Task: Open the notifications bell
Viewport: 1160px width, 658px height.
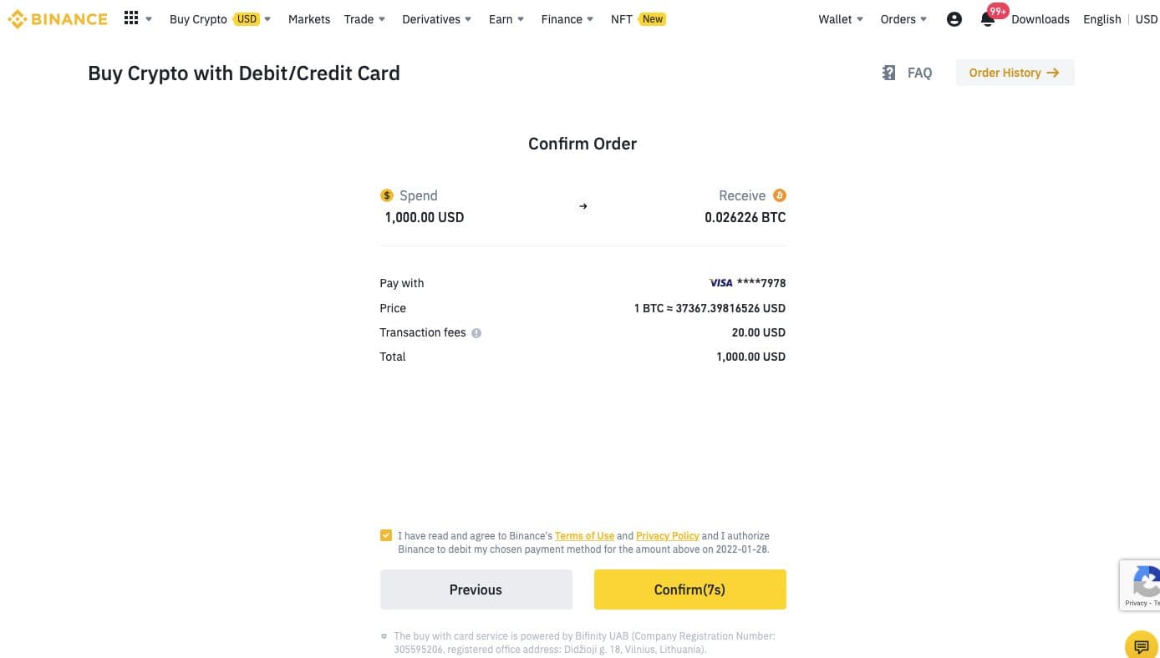Action: pyautogui.click(x=988, y=19)
